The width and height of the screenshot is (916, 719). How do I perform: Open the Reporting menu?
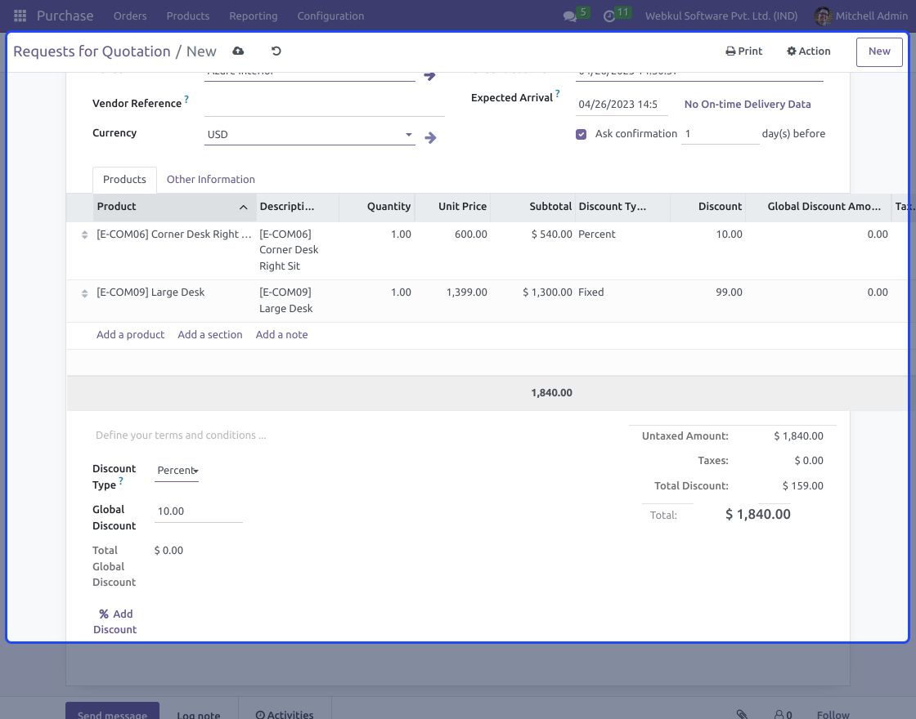[253, 16]
